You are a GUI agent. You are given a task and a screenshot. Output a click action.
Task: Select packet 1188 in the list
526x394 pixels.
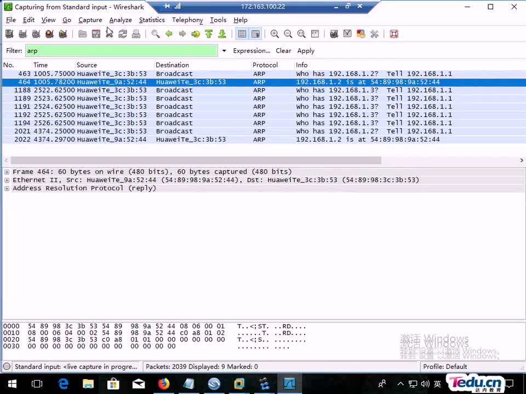point(264,90)
